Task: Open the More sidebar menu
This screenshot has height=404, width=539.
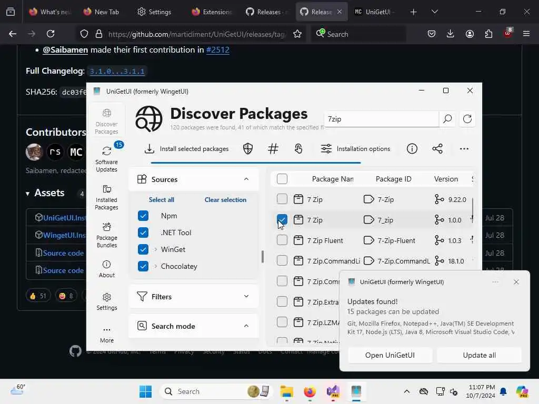Action: coord(106,334)
